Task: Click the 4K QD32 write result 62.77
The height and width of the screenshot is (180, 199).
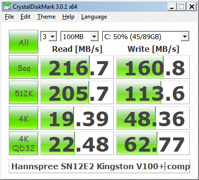Action: 153,143
